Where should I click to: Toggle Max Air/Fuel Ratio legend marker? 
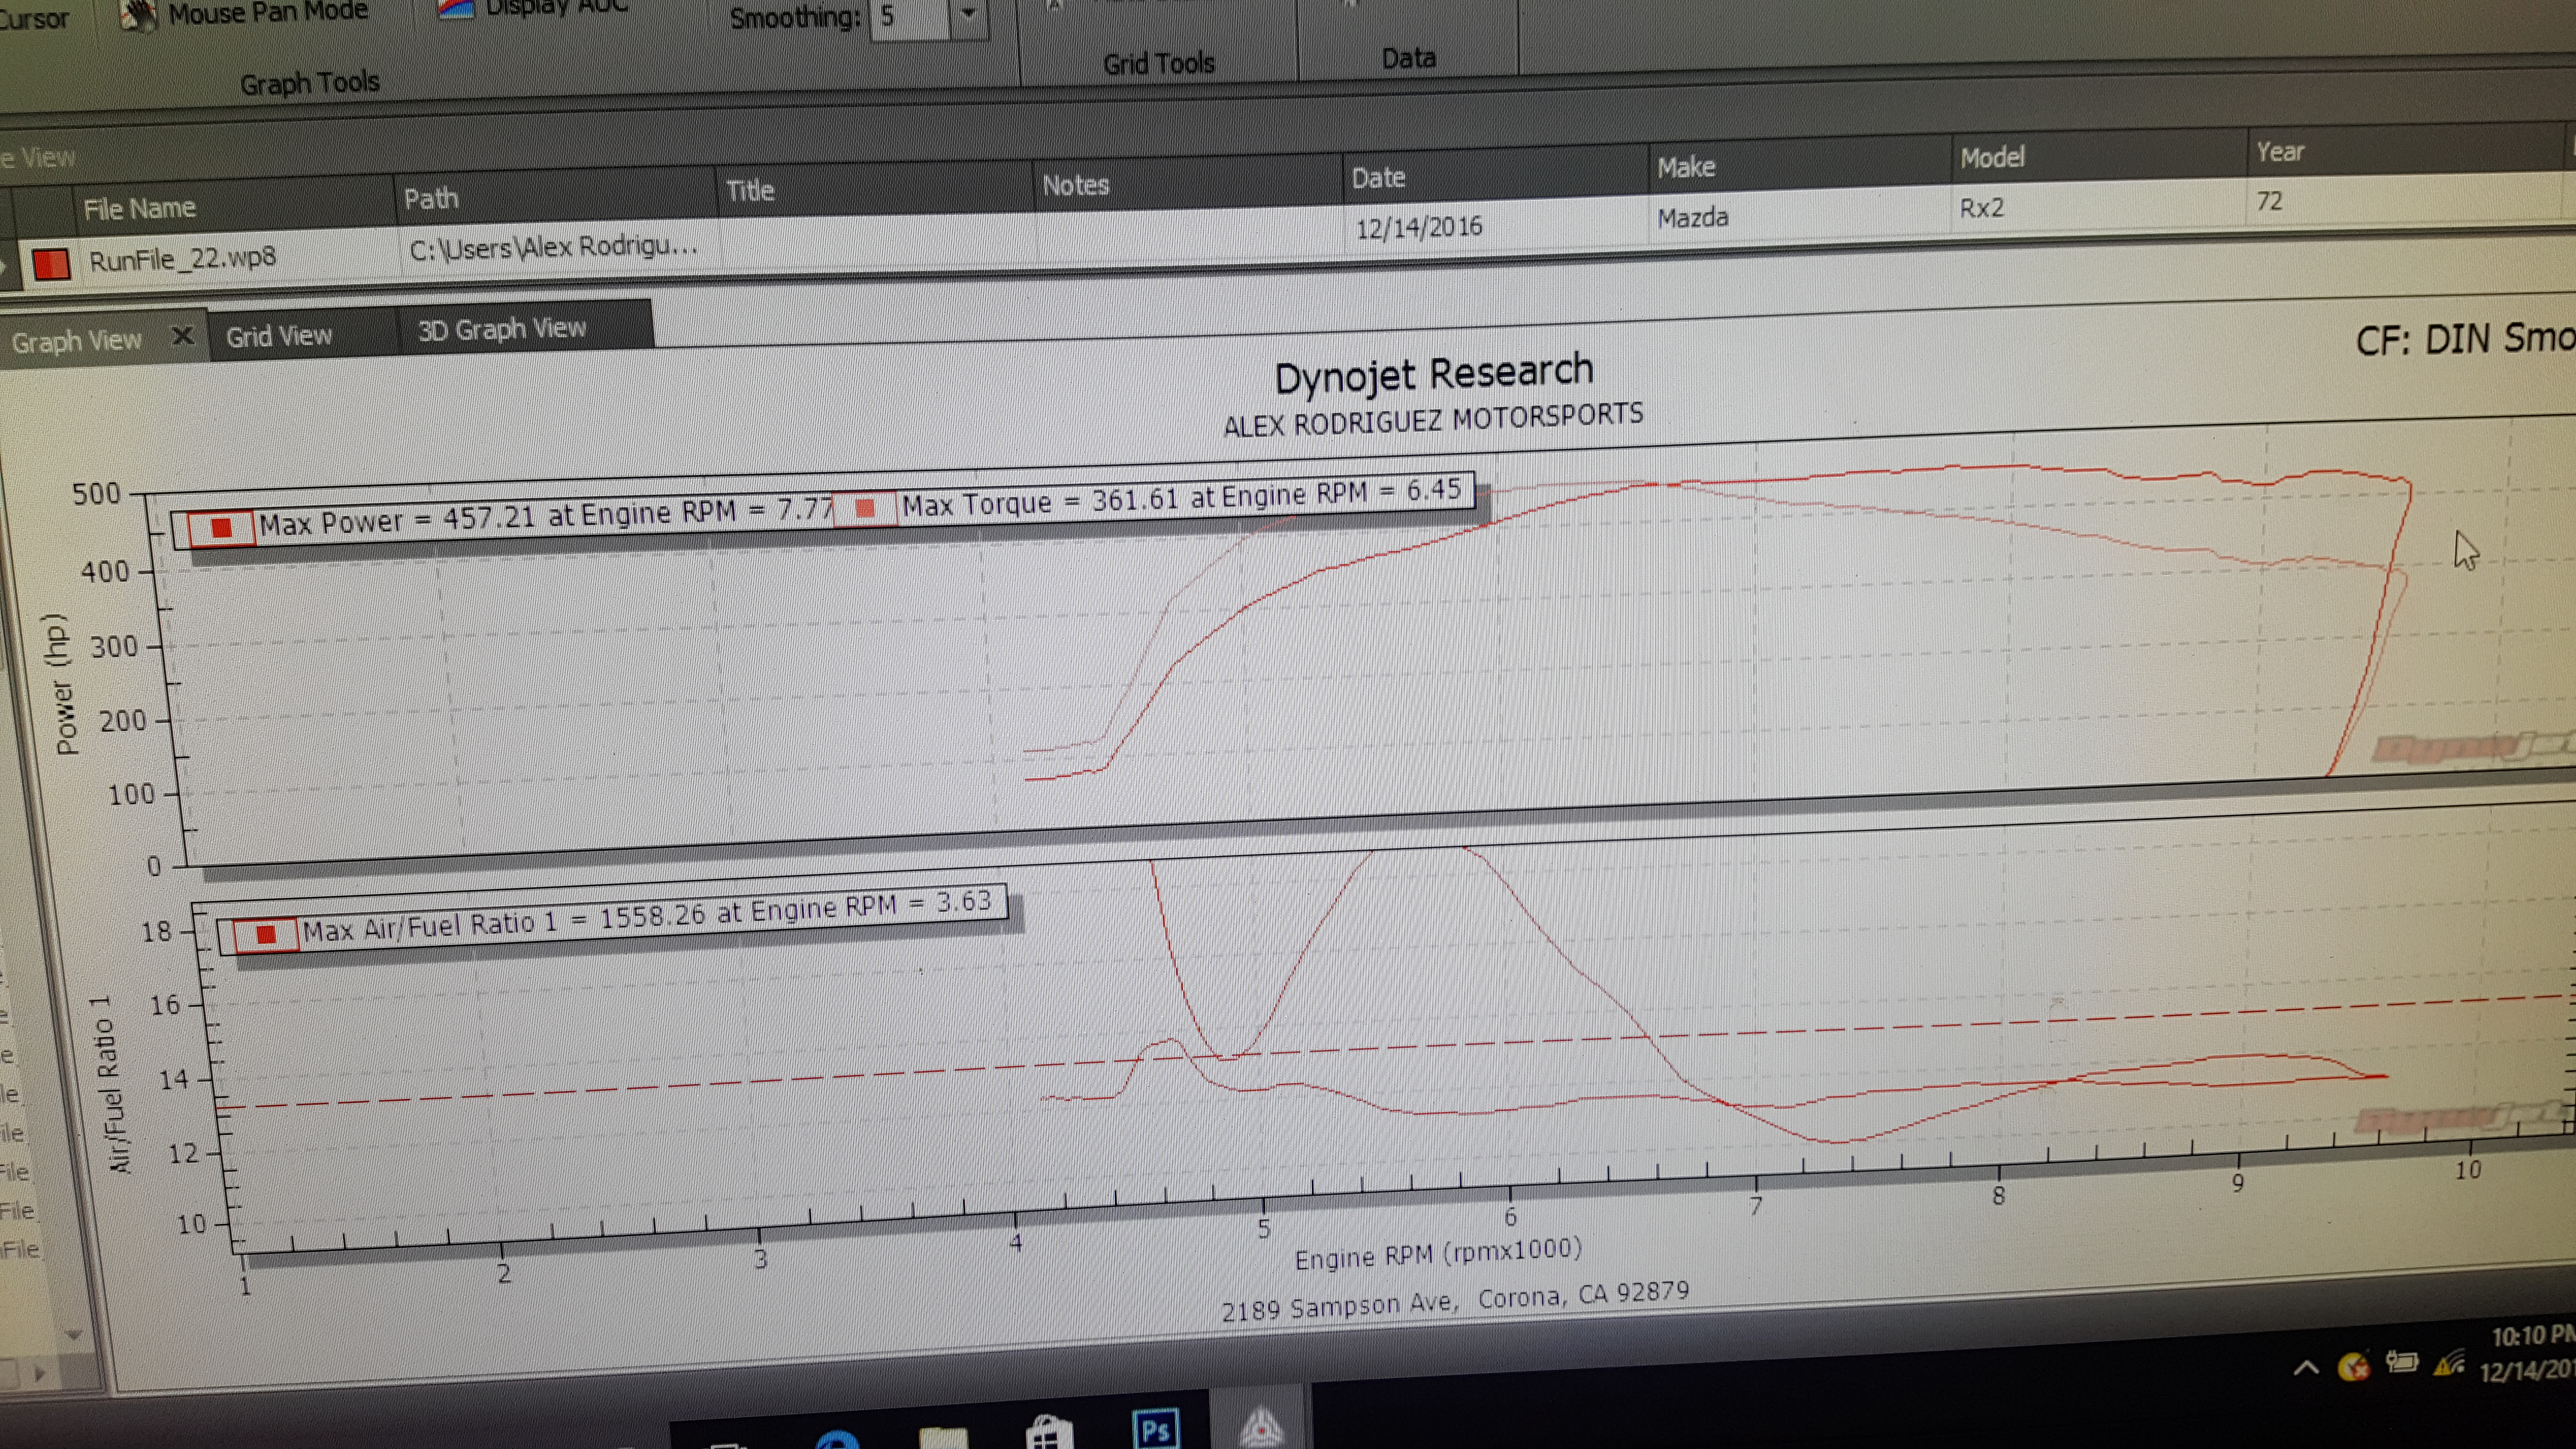(266, 934)
